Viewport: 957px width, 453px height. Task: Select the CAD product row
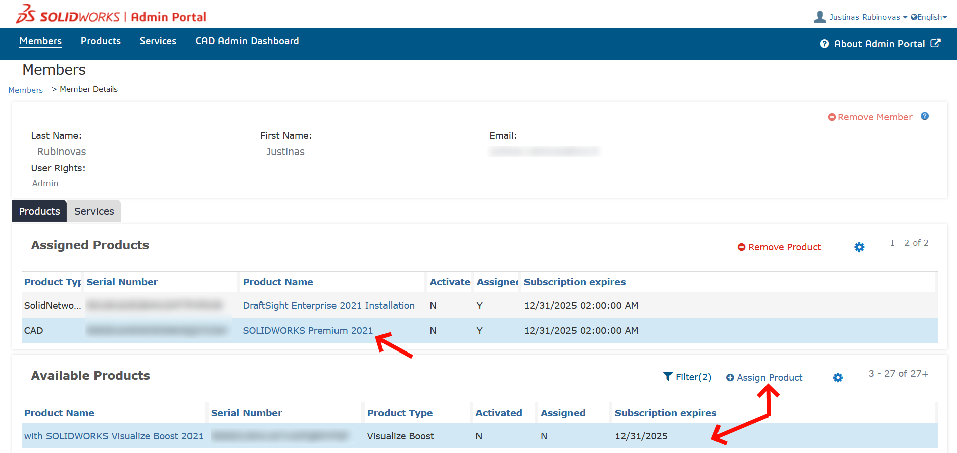[x=480, y=331]
